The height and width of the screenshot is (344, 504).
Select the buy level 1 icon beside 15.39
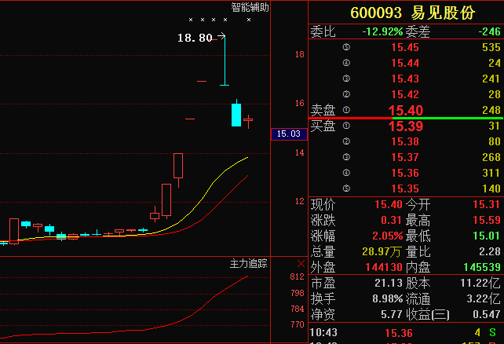click(x=345, y=126)
